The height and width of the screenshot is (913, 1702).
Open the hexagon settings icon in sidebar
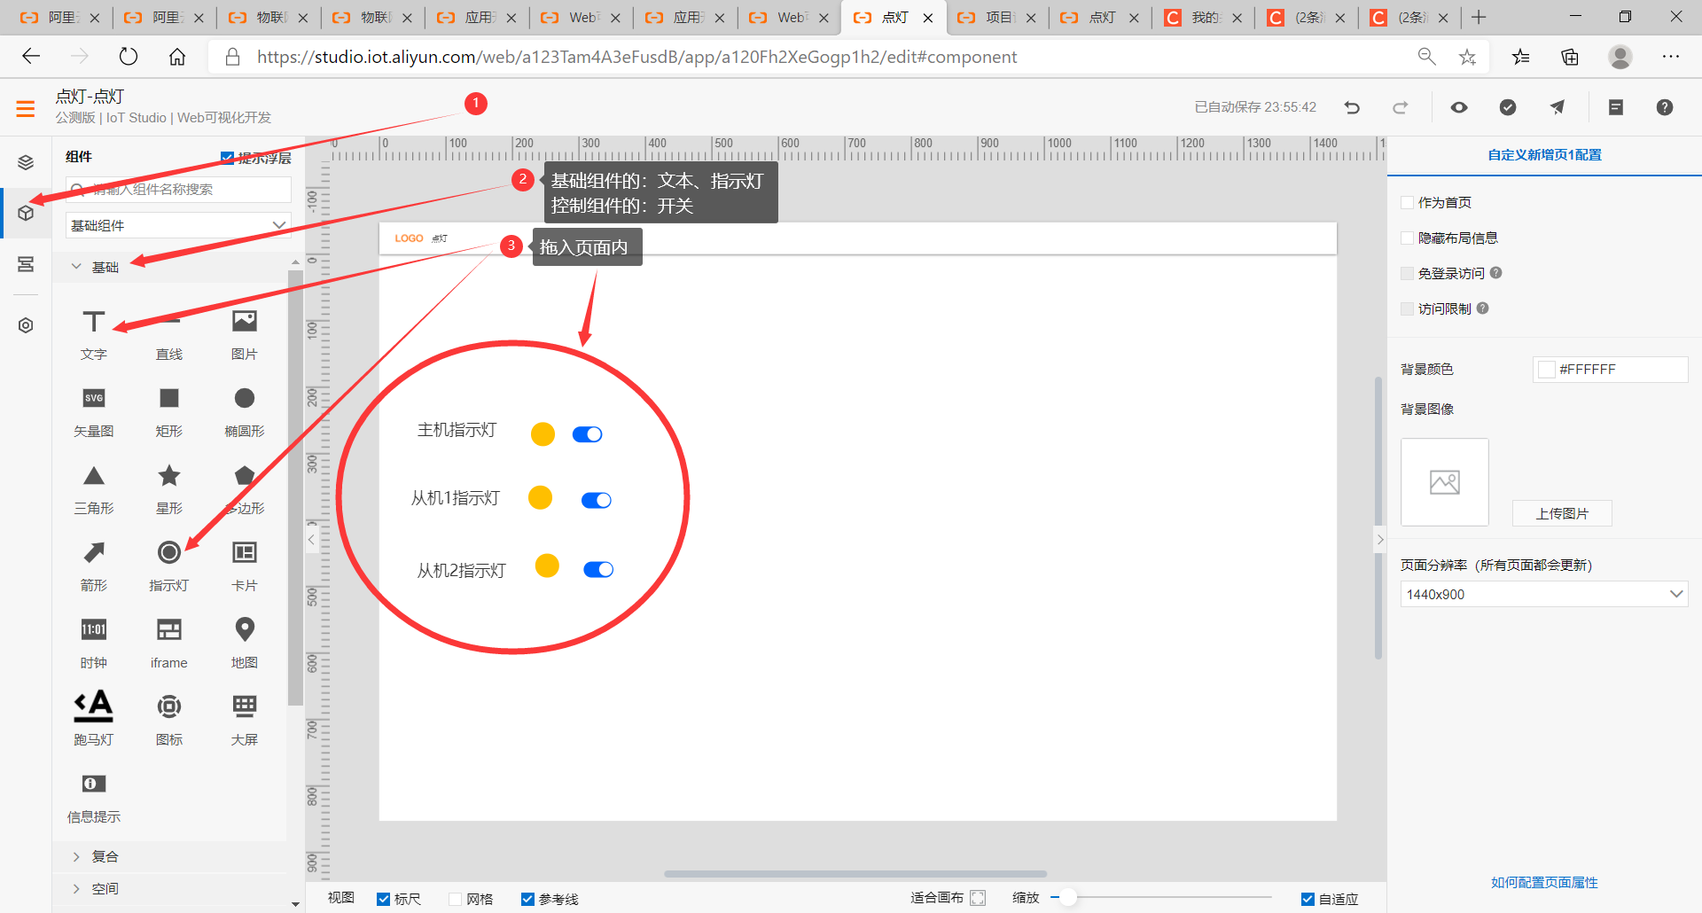click(x=26, y=325)
